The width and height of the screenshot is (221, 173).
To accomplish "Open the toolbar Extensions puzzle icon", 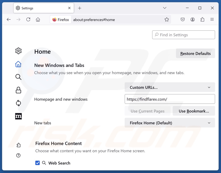I will (x=202, y=20).
